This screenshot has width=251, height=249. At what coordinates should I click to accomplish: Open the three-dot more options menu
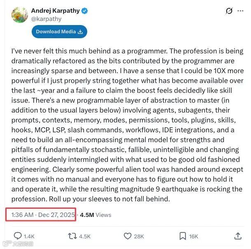[x=240, y=11]
